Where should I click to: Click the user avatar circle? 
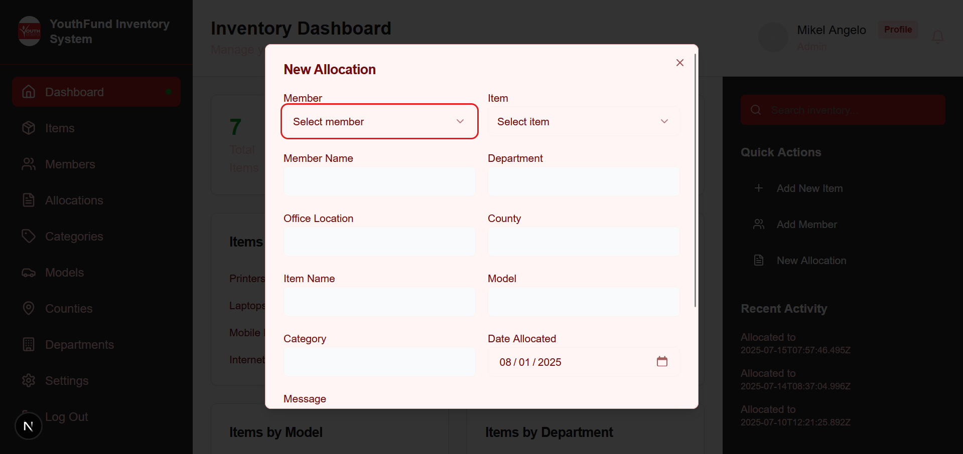pyautogui.click(x=773, y=37)
